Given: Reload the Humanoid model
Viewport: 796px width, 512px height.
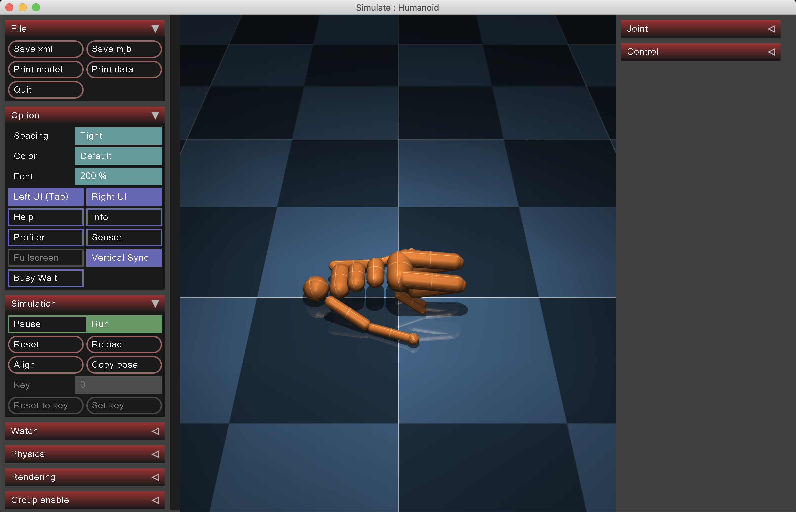Looking at the screenshot, I should pos(124,344).
